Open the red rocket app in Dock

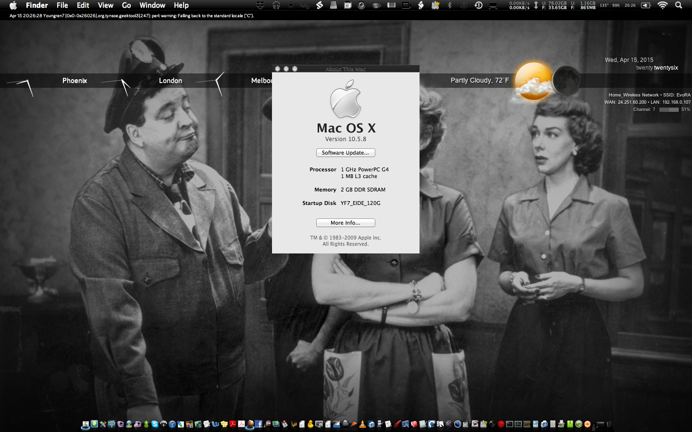397,424
